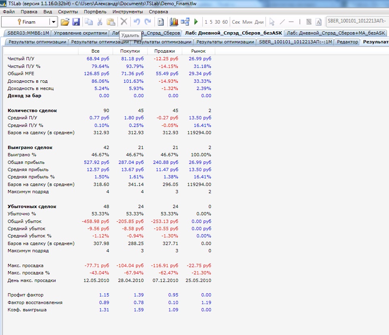Click the bar chart toolbar icon
The width and height of the screenshot is (389, 335).
(174, 22)
